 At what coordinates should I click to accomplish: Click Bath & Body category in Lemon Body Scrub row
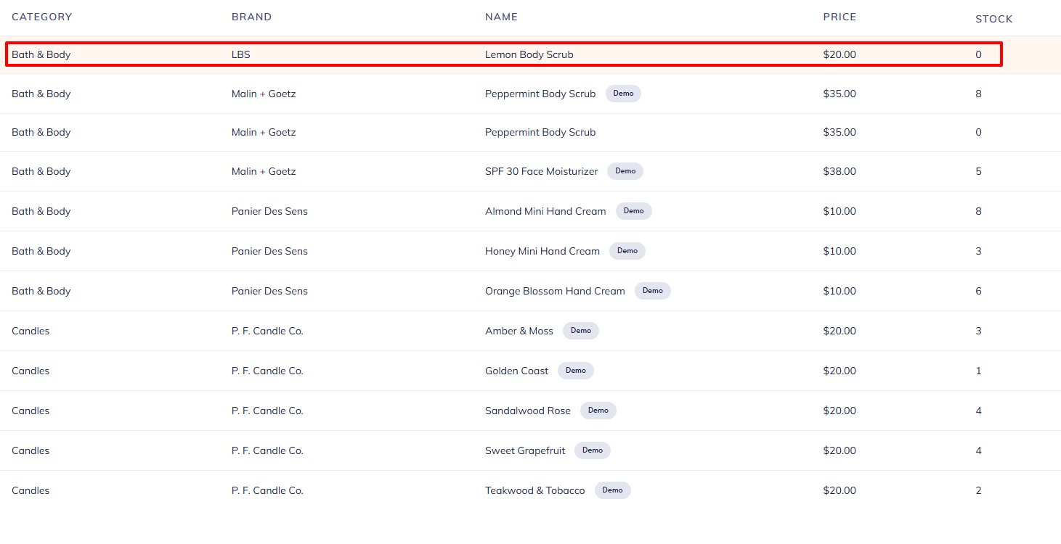tap(41, 54)
